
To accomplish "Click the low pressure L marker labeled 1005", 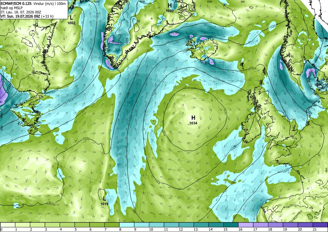I will pos(318,79).
